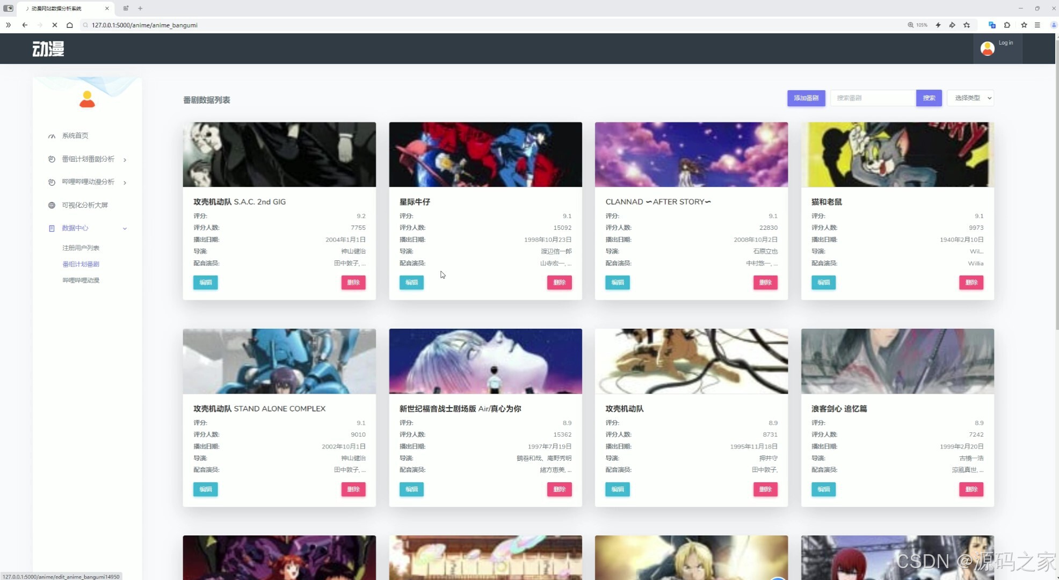This screenshot has width=1059, height=580.
Task: Click the lightning speed mode icon
Action: (x=938, y=25)
